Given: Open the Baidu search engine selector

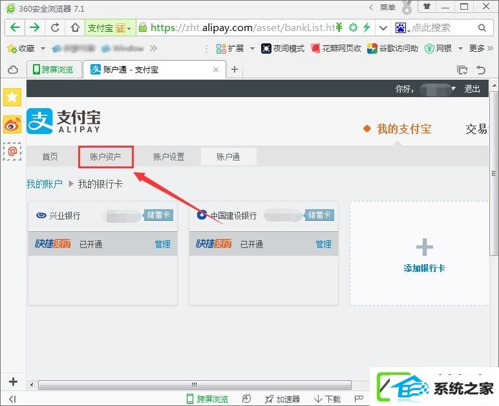Looking at the screenshot, I should click(x=402, y=28).
